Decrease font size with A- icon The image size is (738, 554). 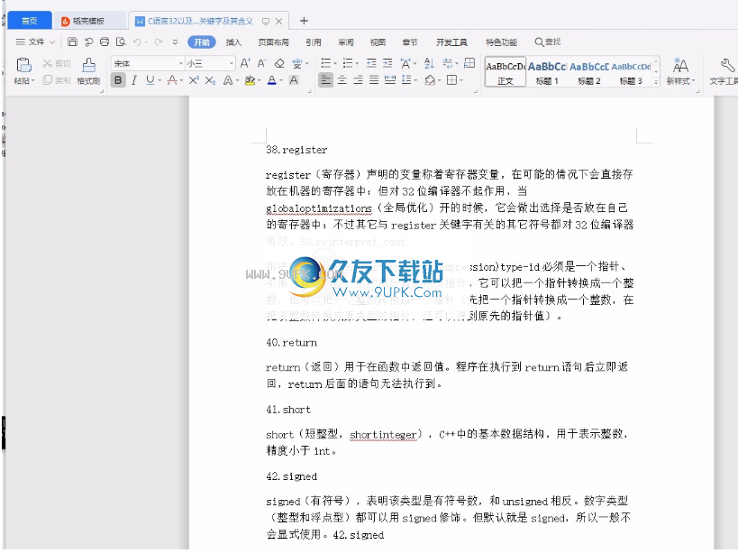point(261,63)
